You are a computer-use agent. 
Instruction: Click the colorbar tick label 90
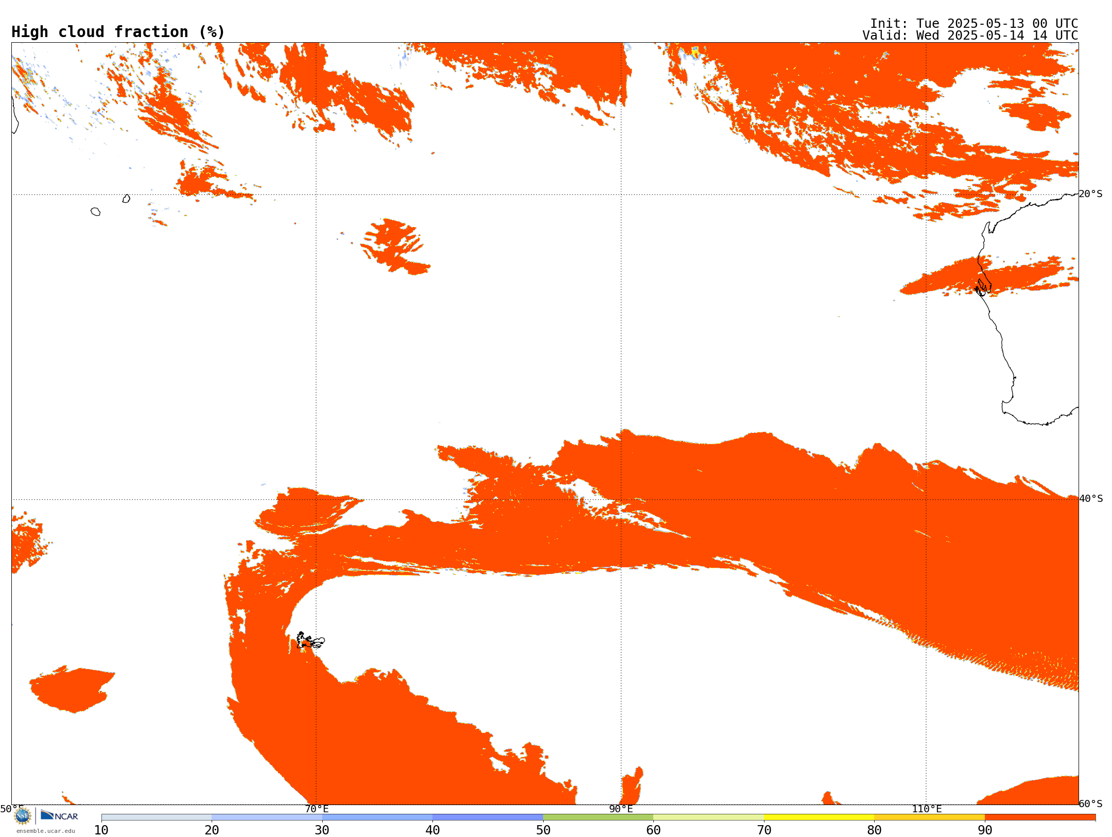[985, 830]
